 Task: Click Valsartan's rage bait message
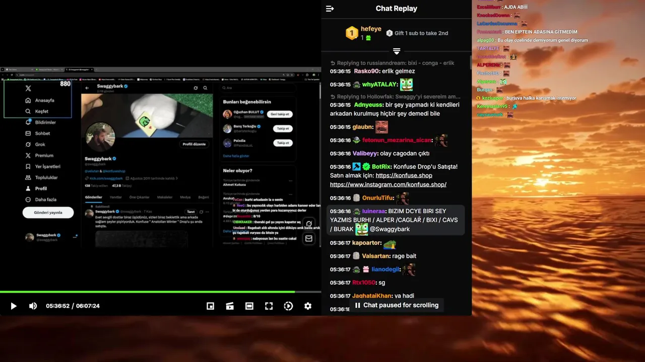click(404, 256)
